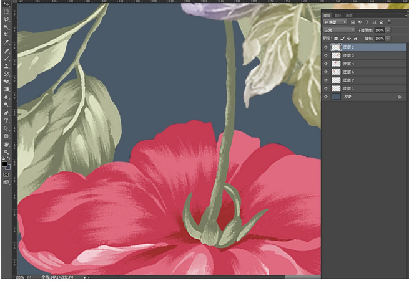Select the Pen tool
Image resolution: width=409 pixels, height=281 pixels.
(6, 113)
